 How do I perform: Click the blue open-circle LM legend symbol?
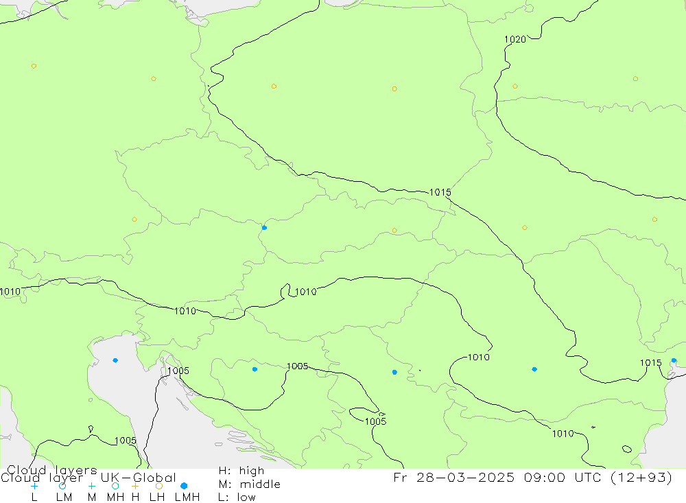[x=62, y=486]
